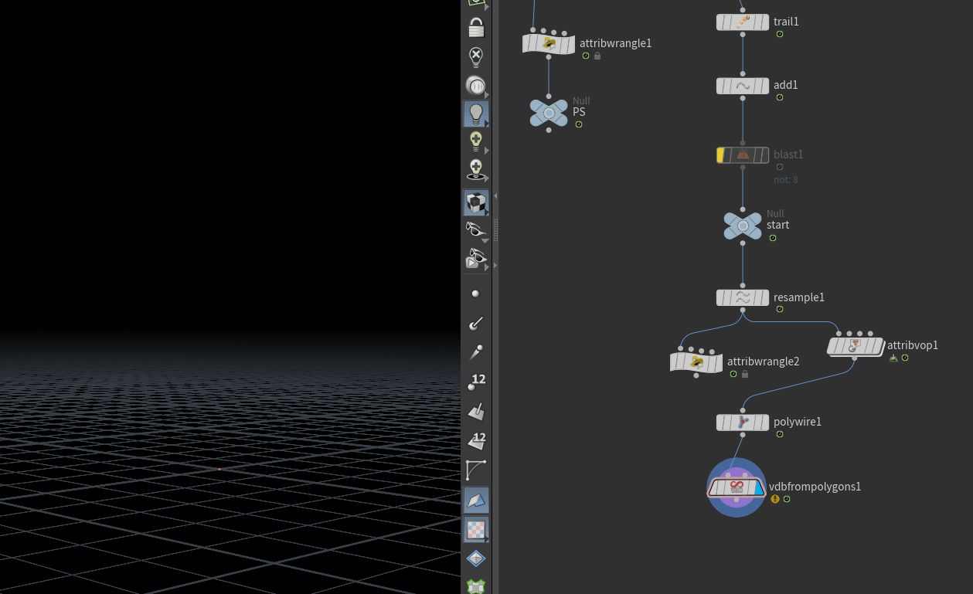
Task: Toggle the point trails icon
Action: [x=476, y=352]
